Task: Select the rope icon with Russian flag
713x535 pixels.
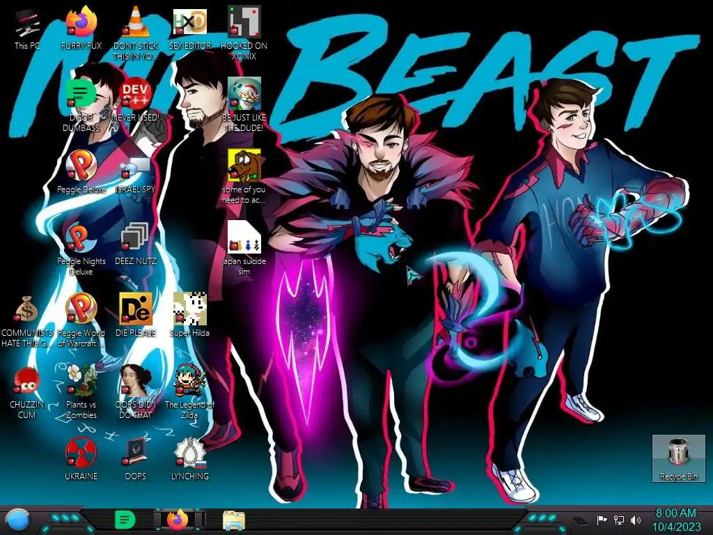Action: coord(189,458)
